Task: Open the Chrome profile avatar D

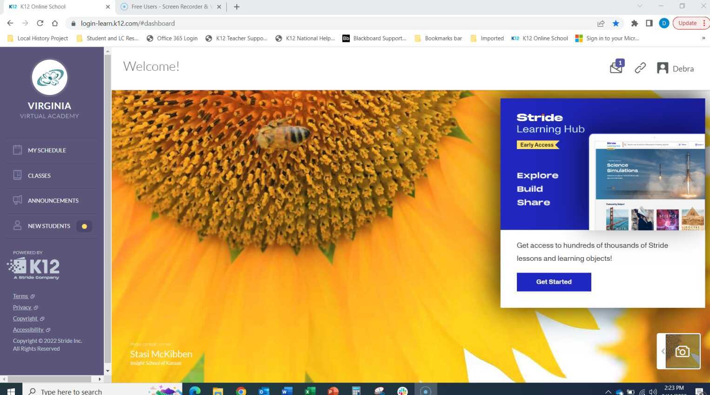Action: pos(664,23)
